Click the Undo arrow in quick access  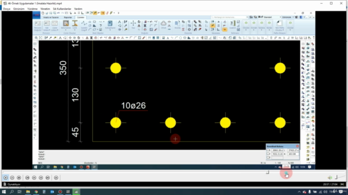tap(59, 13)
